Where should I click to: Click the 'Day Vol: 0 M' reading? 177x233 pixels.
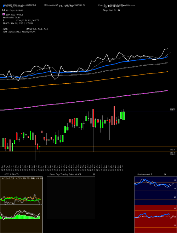pos(111,11)
